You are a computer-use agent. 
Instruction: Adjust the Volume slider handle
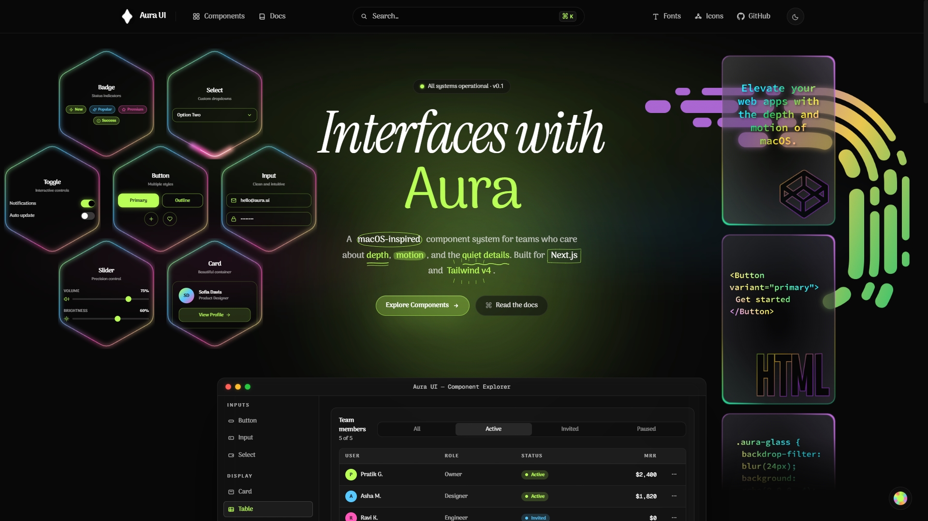pyautogui.click(x=128, y=299)
